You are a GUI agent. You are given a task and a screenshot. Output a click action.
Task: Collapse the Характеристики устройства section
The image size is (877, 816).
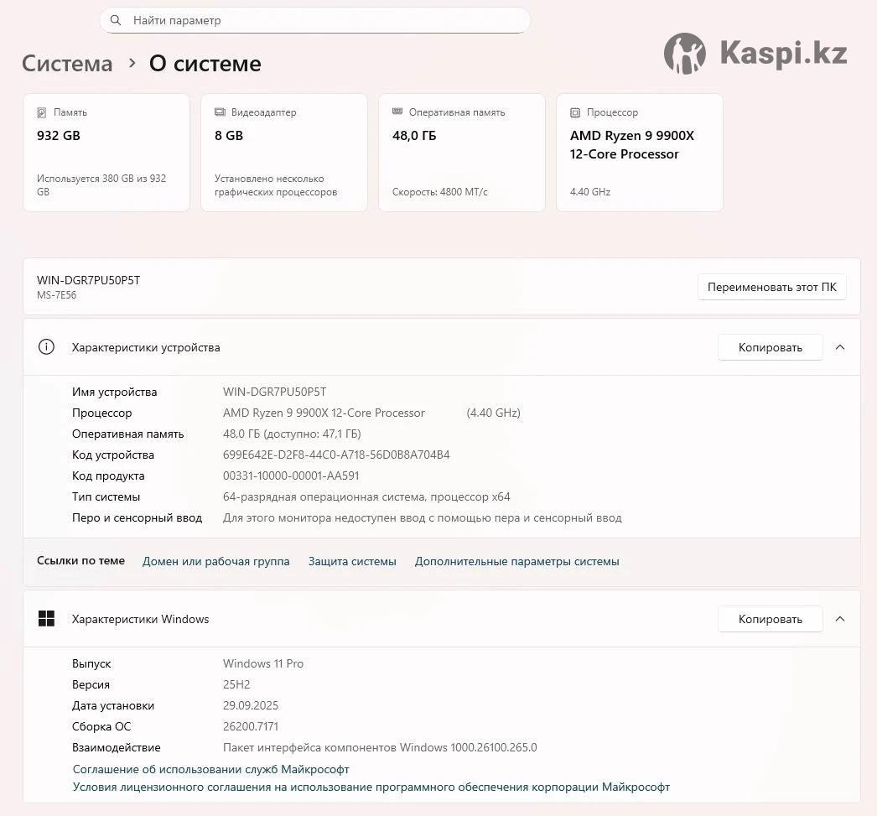point(840,347)
